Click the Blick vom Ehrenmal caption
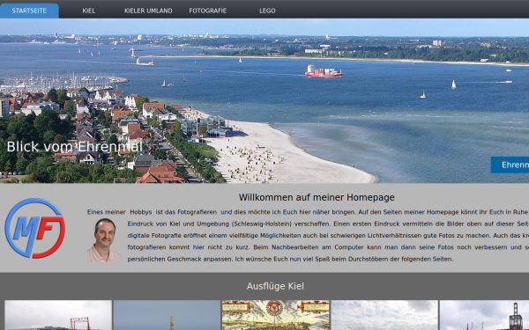 pyautogui.click(x=75, y=147)
